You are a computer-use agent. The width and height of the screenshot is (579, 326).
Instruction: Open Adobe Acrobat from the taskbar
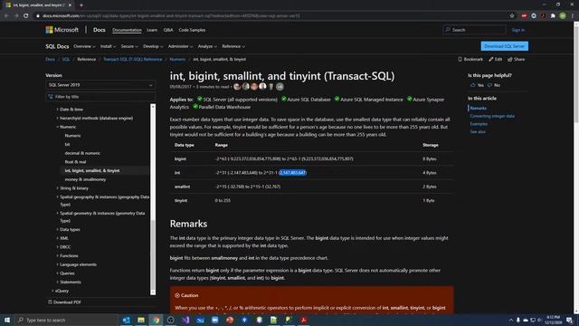coord(304,320)
